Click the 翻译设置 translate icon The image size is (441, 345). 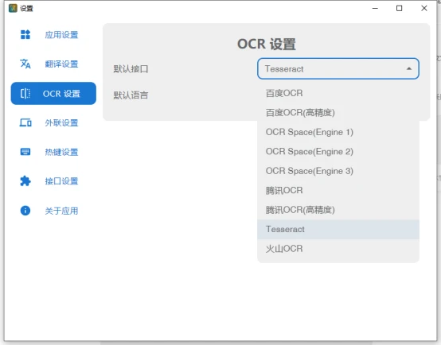point(25,64)
